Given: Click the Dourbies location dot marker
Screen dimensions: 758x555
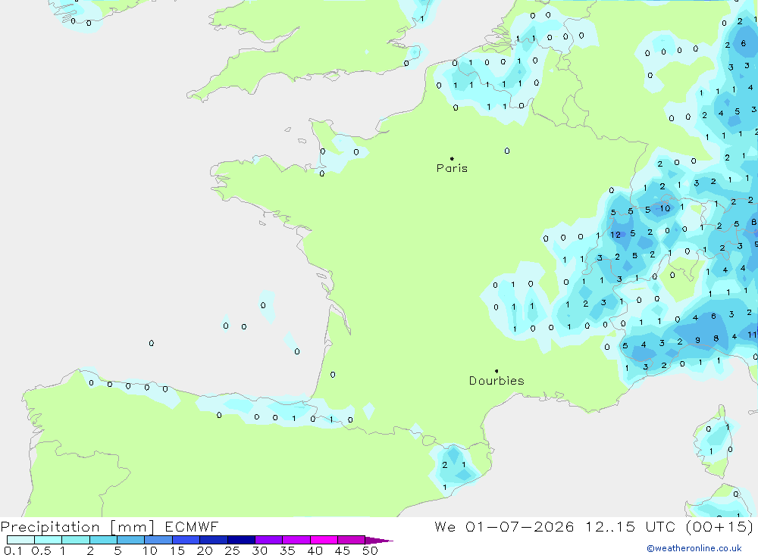Looking at the screenshot, I should [496, 371].
